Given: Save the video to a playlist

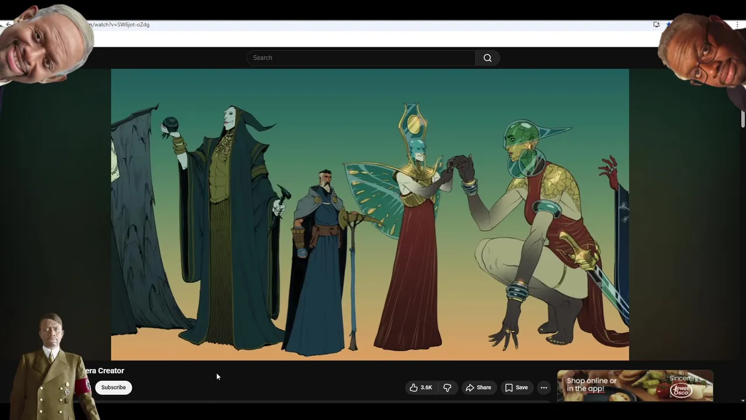Looking at the screenshot, I should [516, 387].
